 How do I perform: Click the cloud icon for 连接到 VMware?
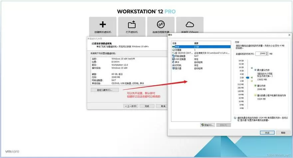click(190, 24)
